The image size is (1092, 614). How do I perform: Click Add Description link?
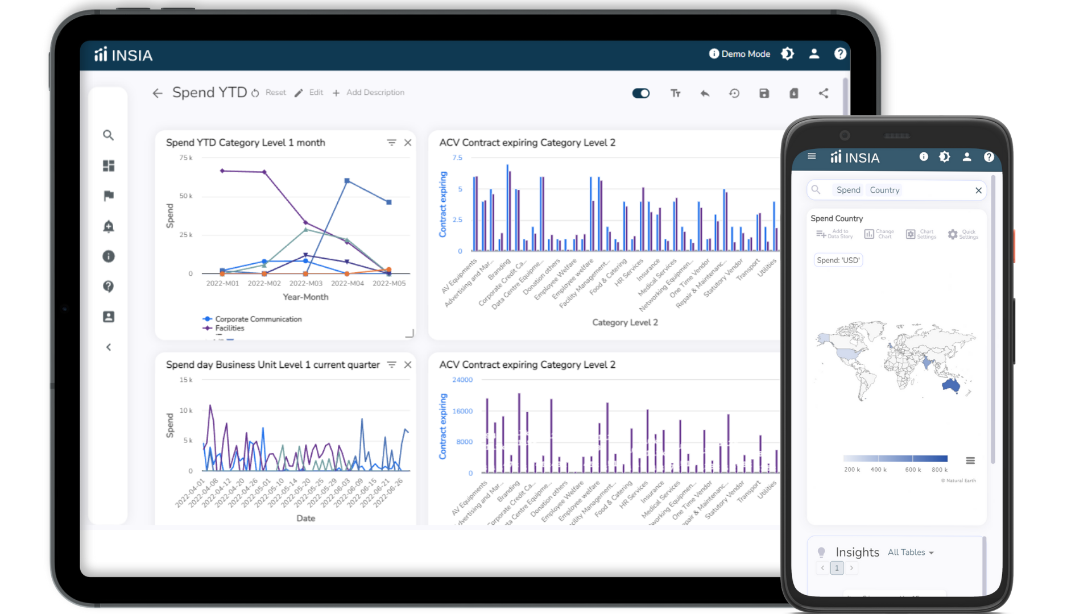tap(369, 93)
